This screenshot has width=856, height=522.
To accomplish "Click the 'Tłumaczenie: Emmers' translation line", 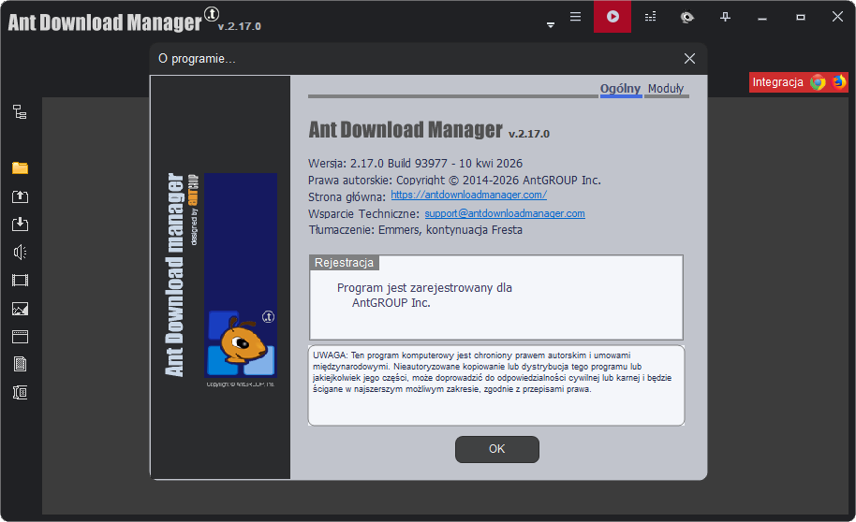I will coord(416,229).
